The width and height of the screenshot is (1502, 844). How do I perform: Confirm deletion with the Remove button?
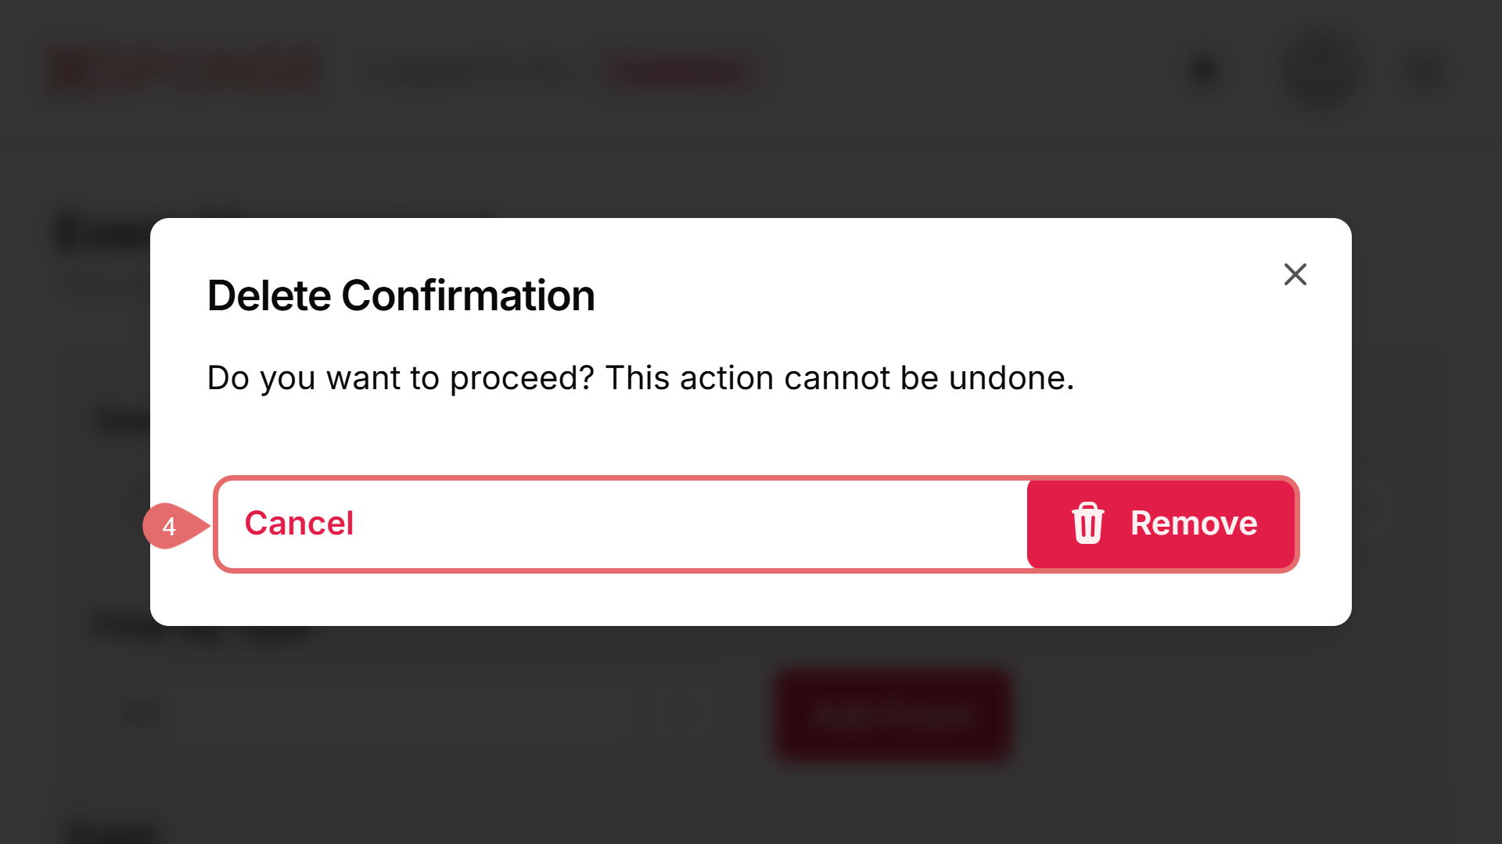click(x=1161, y=524)
